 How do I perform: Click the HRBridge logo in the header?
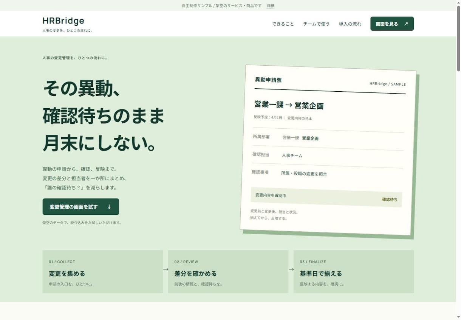point(63,21)
